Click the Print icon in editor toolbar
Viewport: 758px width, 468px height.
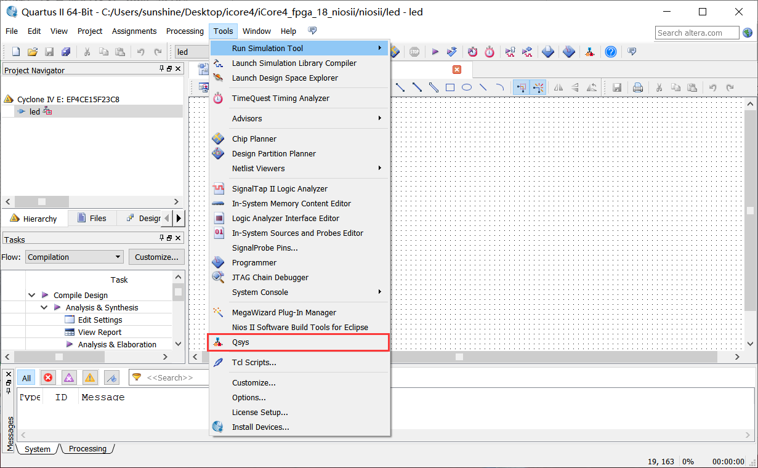tap(638, 87)
